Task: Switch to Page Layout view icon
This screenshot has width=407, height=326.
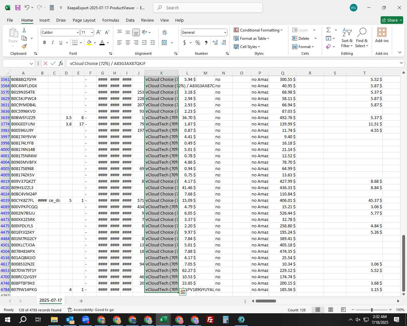Action: [331, 310]
